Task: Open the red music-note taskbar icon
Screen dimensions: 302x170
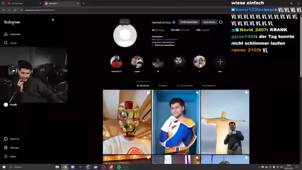Action: click(111, 167)
